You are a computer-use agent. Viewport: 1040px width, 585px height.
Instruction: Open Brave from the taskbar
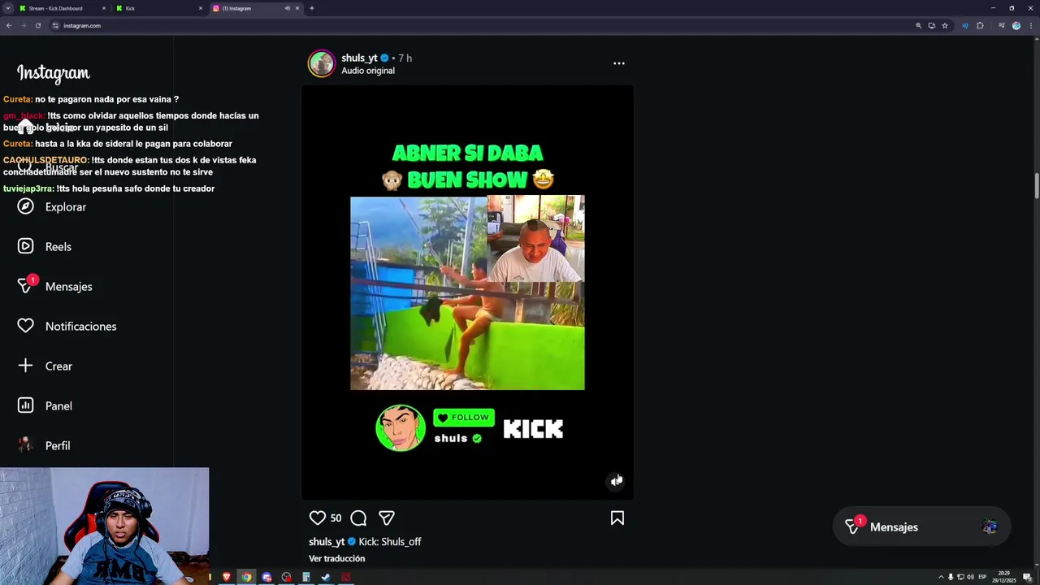point(227,577)
